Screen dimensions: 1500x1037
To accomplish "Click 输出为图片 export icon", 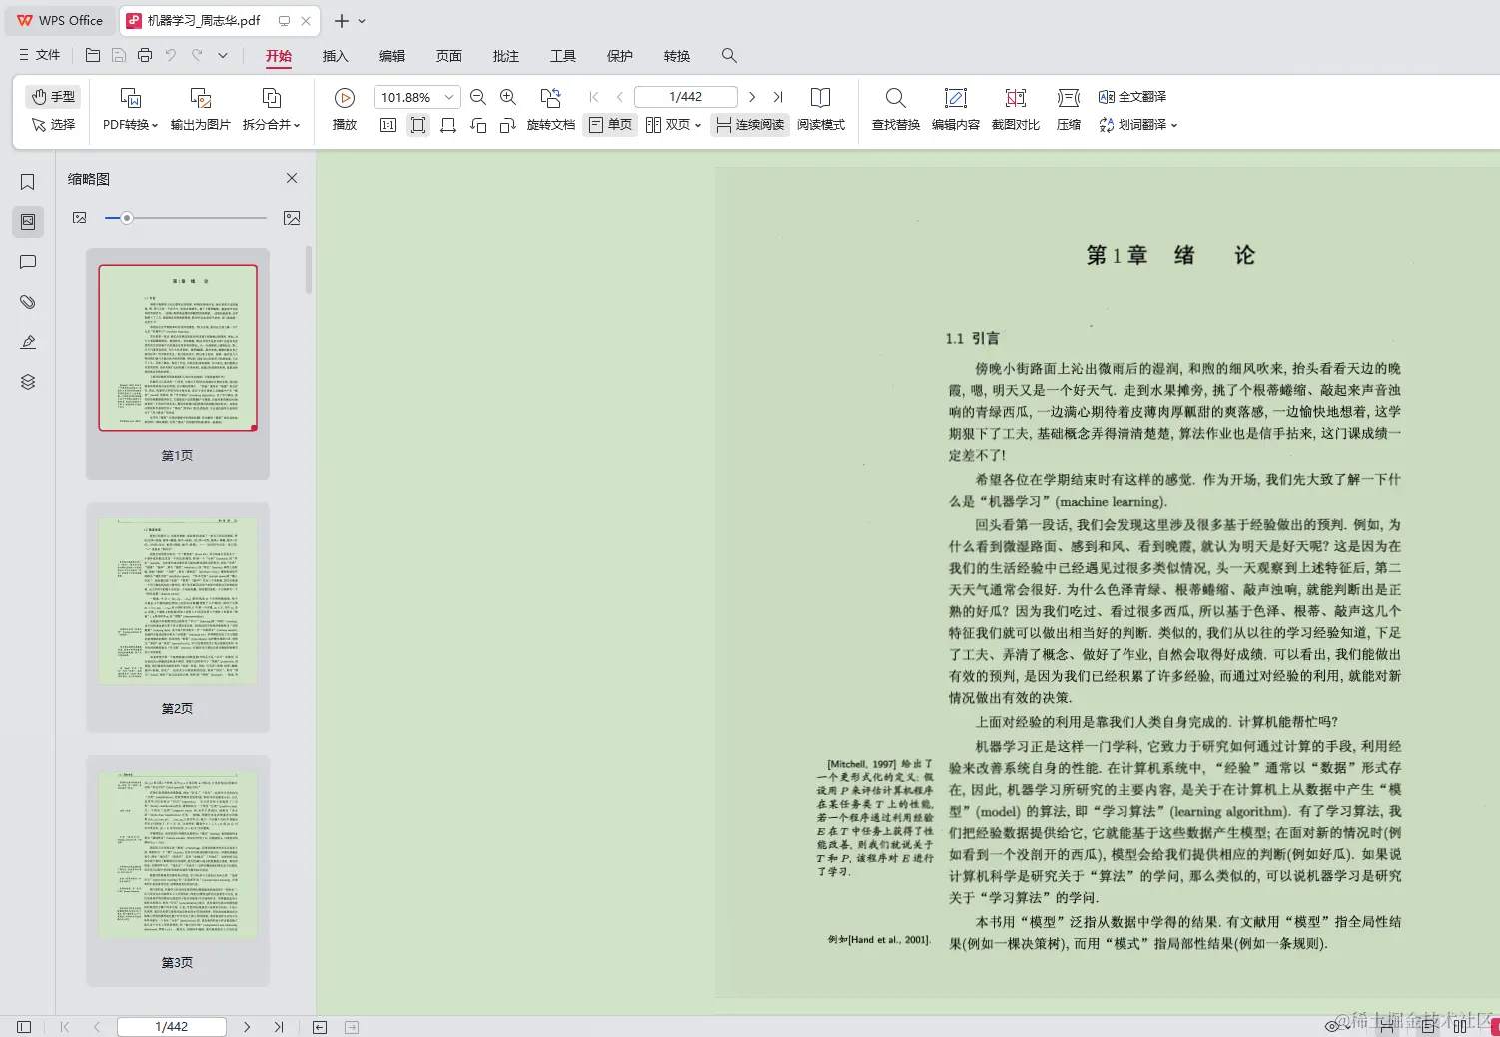I will pyautogui.click(x=201, y=98).
